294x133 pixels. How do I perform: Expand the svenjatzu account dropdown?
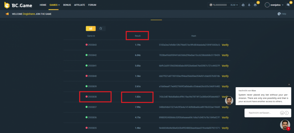point(275,5)
